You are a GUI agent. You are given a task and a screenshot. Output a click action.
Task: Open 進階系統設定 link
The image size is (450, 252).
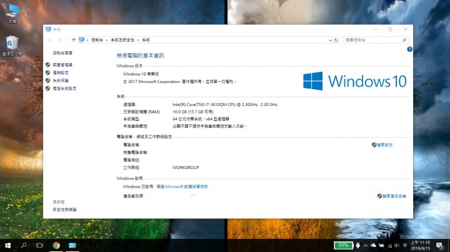click(64, 89)
